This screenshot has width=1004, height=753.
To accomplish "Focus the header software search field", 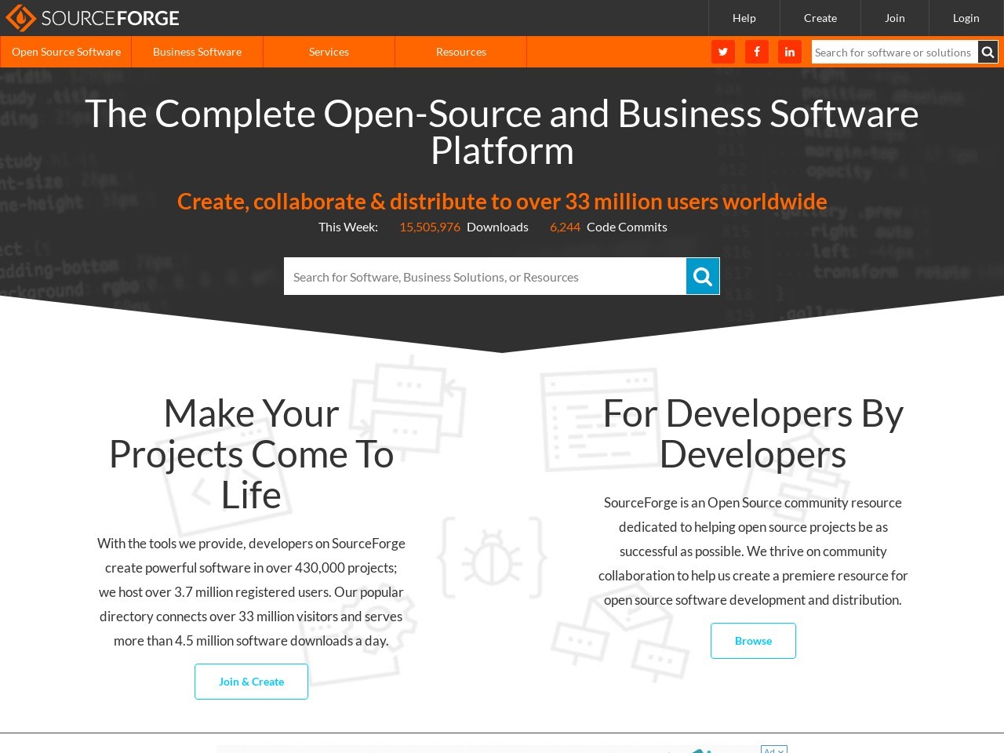I will coord(895,53).
